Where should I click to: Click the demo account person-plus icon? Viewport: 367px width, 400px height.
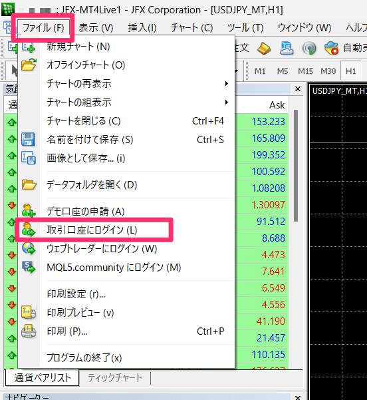[x=29, y=210]
